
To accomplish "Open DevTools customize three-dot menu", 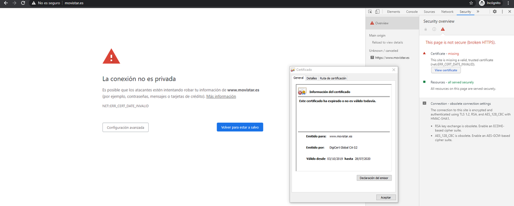I will (502, 11).
